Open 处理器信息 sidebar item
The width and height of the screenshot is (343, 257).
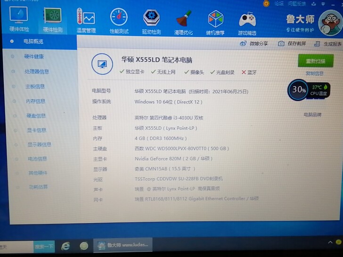pos(37,72)
